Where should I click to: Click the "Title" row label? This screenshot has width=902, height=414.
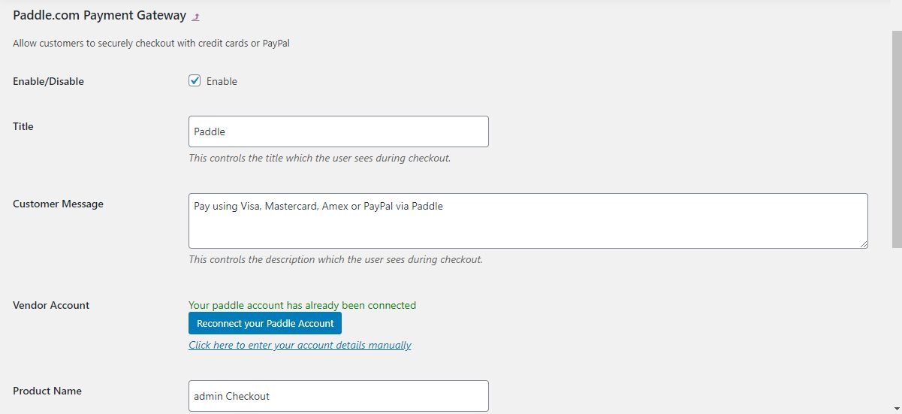(x=23, y=126)
